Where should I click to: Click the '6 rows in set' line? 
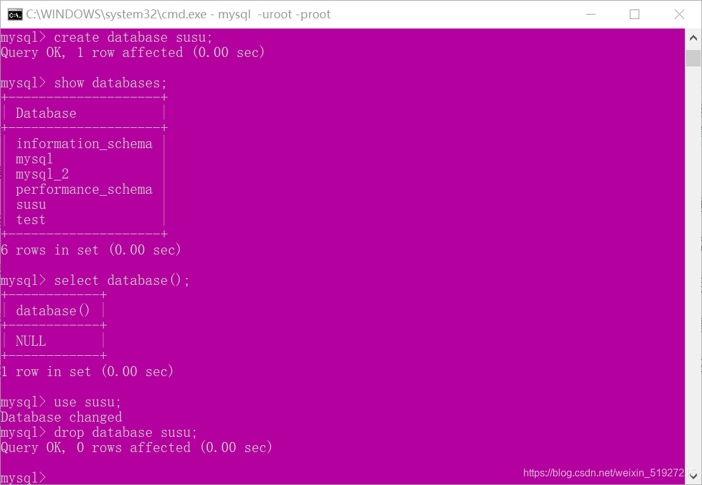[x=91, y=249]
